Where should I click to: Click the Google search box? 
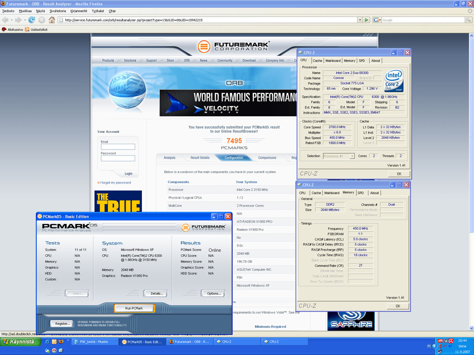click(x=423, y=20)
